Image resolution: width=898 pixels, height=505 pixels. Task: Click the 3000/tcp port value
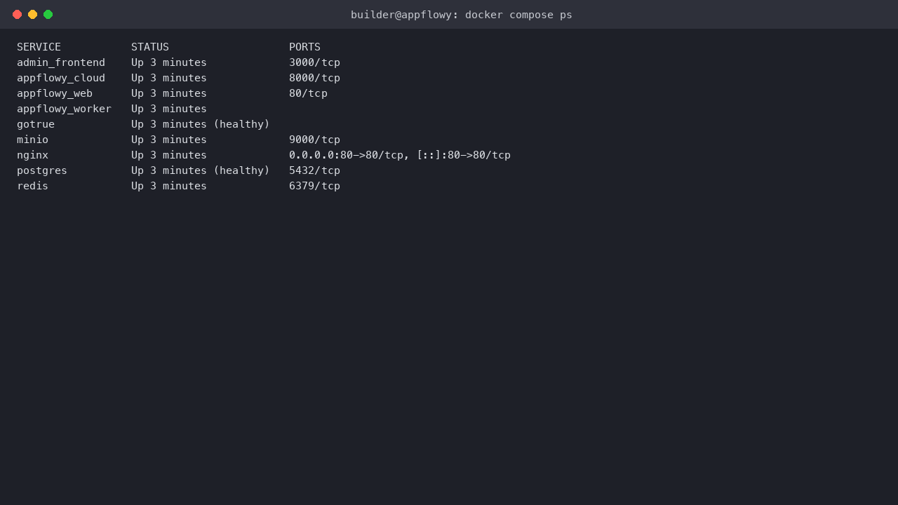click(x=314, y=62)
